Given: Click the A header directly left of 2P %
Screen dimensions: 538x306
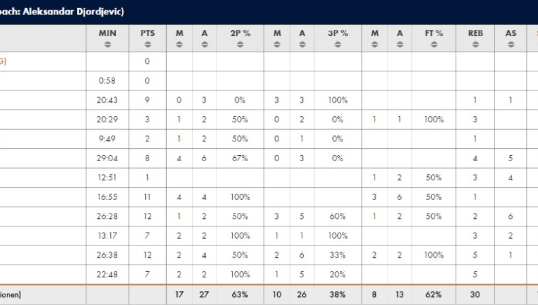Looking at the screenshot, I should pyautogui.click(x=204, y=33).
